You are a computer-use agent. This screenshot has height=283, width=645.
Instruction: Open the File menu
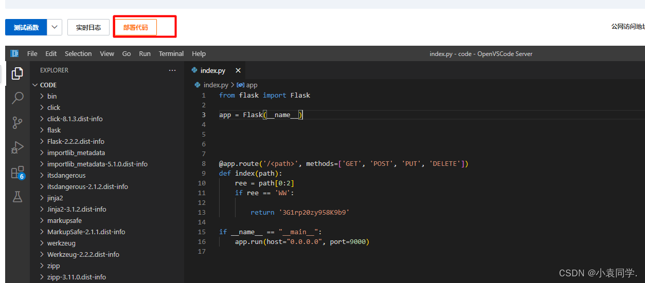32,53
